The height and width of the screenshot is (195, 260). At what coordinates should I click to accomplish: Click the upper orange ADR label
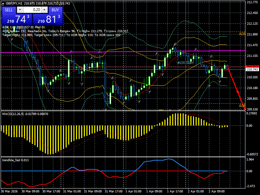(242, 33)
